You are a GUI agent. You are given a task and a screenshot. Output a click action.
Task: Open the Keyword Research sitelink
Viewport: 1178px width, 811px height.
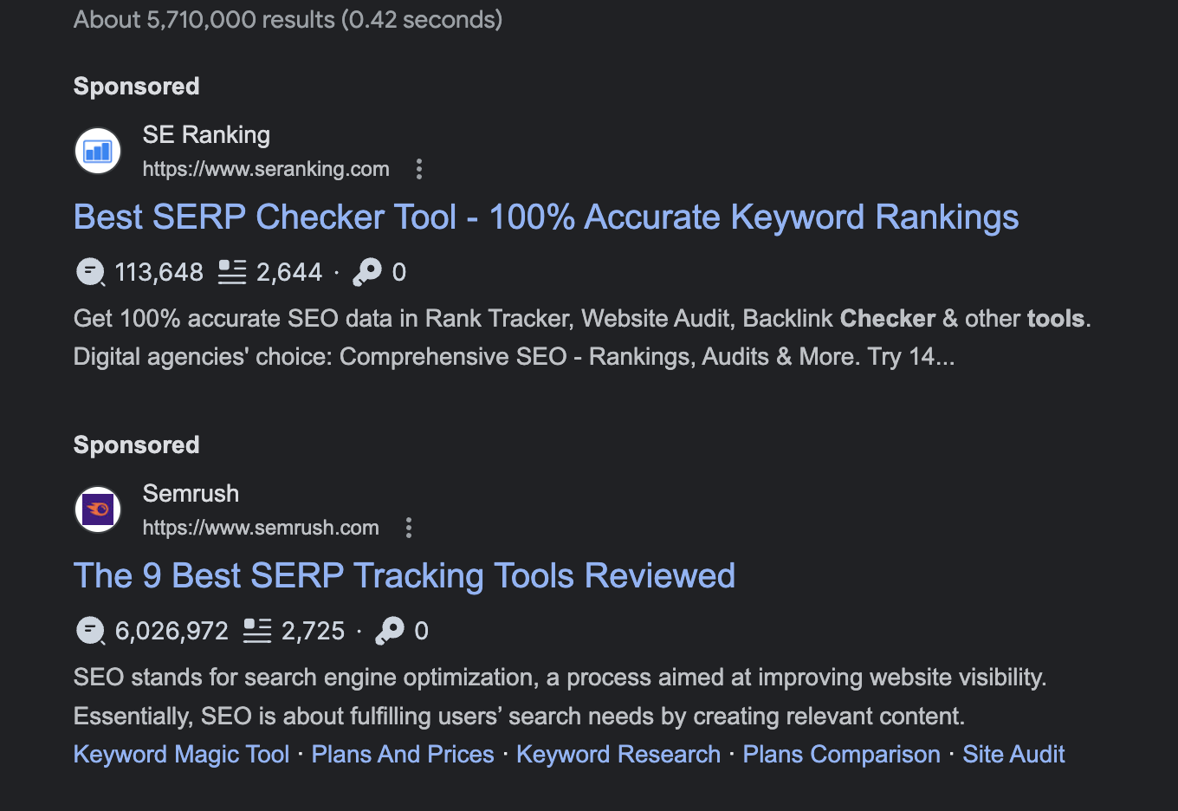tap(618, 754)
